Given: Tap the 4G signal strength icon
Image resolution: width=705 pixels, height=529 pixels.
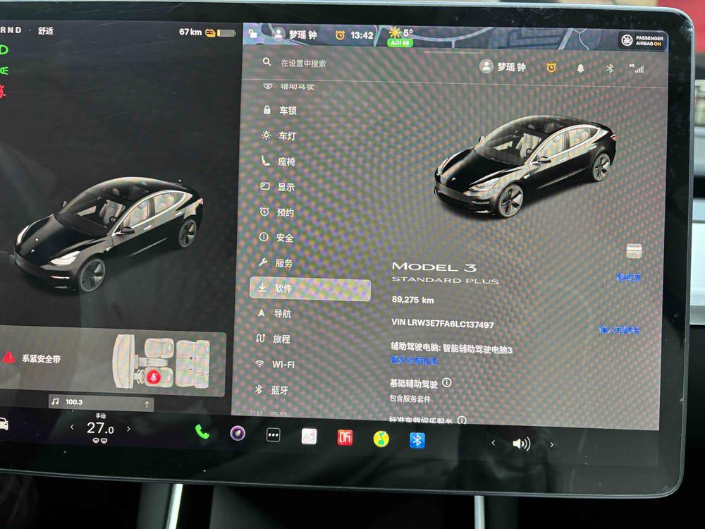Looking at the screenshot, I should 637,68.
